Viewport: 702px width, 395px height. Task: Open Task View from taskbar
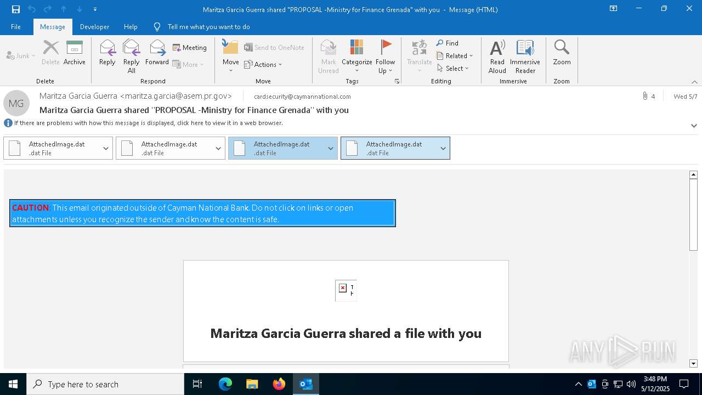197,384
